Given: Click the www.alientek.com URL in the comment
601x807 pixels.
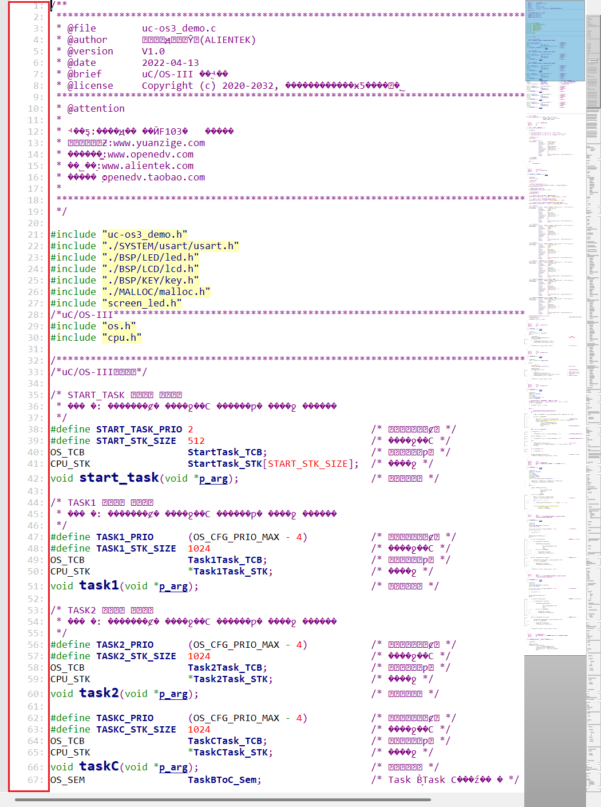Looking at the screenshot, I should click(x=148, y=166).
